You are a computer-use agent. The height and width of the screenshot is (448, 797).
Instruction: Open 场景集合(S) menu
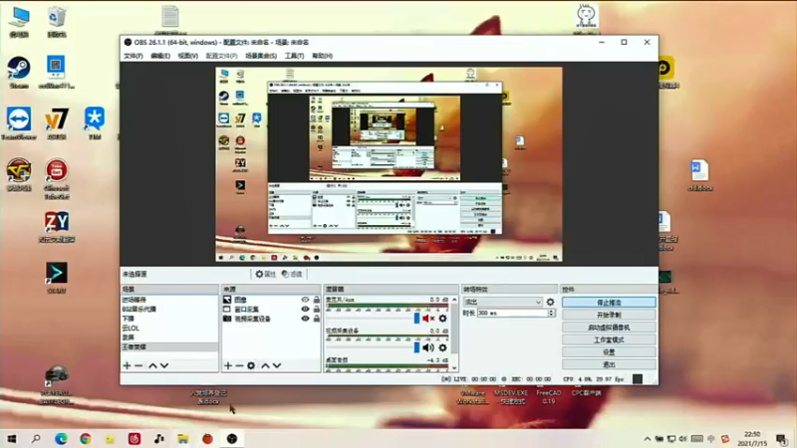[x=261, y=56]
